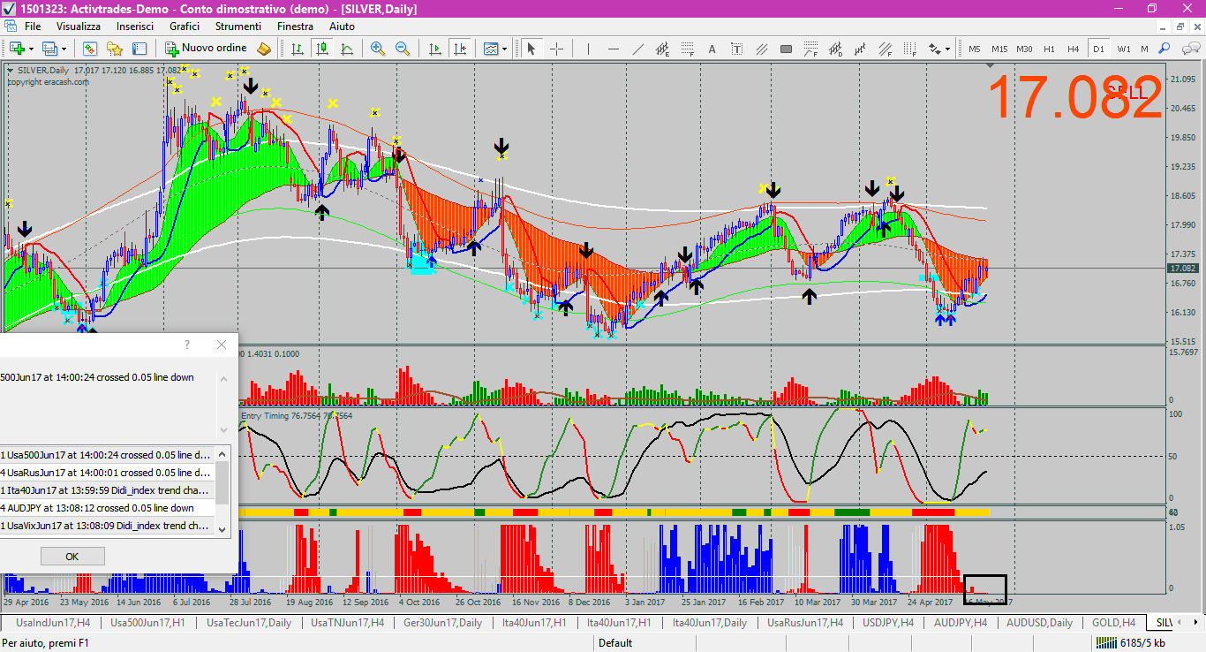Select the text label T tool
Screen dimensions: 1206x652
pos(736,49)
